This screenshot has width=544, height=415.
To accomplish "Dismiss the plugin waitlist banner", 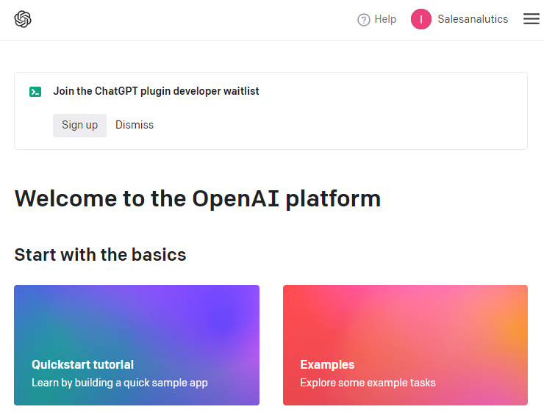I will 135,125.
